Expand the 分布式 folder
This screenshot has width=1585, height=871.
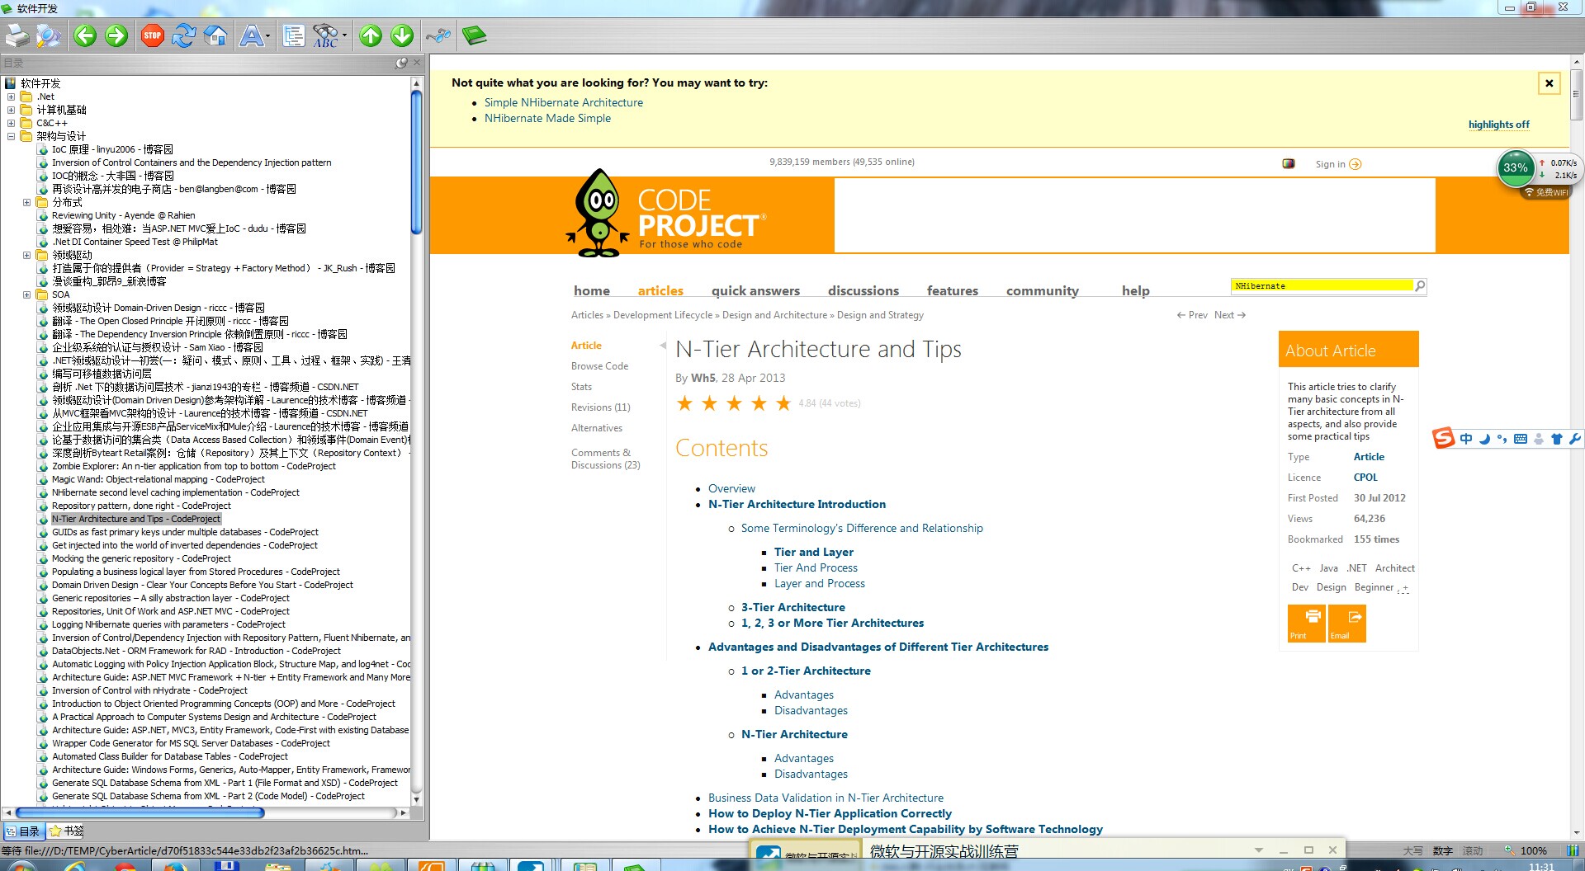pos(26,202)
